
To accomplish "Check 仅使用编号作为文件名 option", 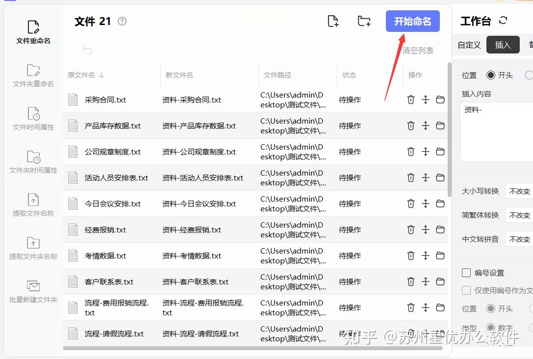I will tap(466, 290).
